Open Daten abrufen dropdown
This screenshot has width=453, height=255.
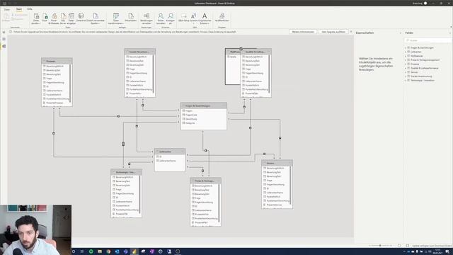click(36, 18)
